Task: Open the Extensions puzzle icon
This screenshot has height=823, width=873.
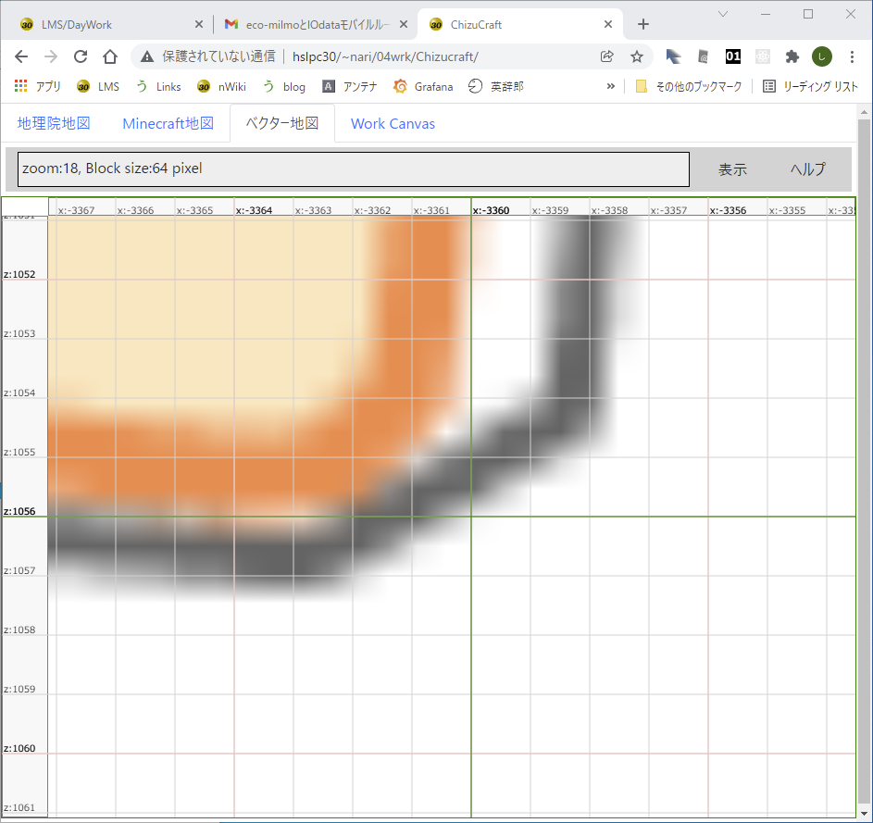Action: [x=792, y=56]
